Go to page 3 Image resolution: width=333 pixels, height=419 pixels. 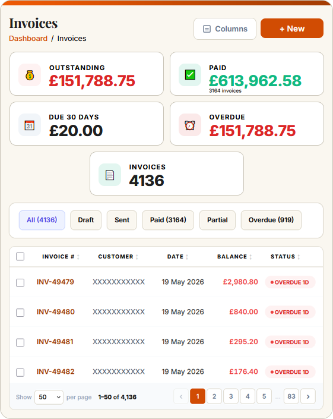[x=231, y=396]
